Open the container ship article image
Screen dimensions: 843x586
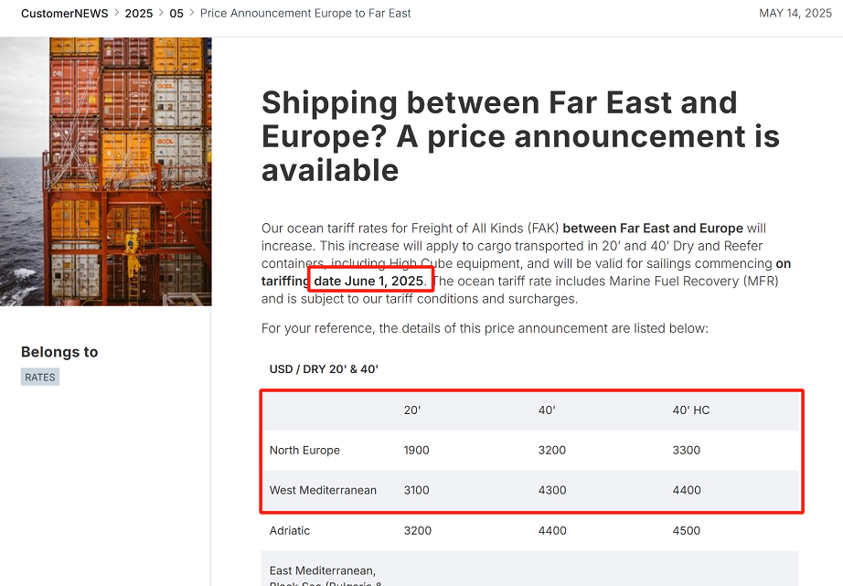pyautogui.click(x=106, y=172)
